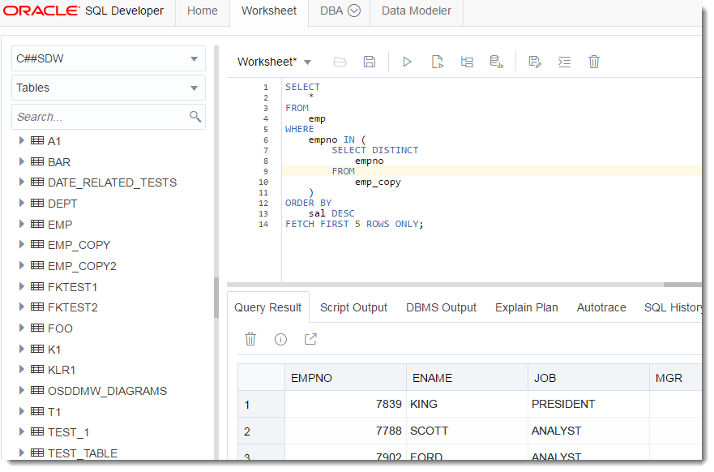Click the highlighted FROM on line 9
Image resolution: width=714 pixels, height=472 pixels.
pos(344,171)
